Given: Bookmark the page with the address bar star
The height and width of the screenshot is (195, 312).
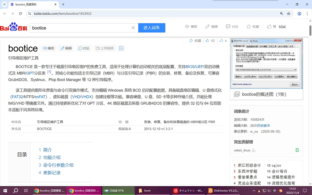Looking at the screenshot, I should pyautogui.click(x=288, y=14).
